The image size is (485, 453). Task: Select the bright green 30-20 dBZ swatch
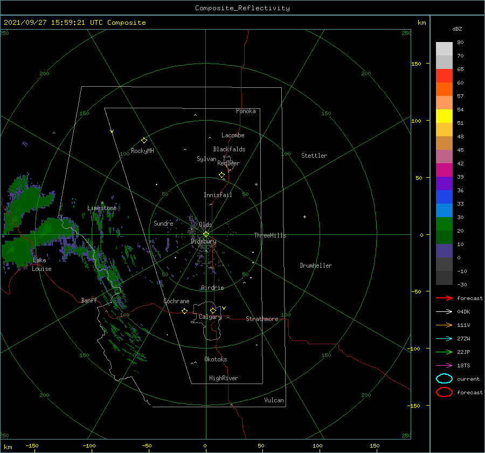point(444,224)
